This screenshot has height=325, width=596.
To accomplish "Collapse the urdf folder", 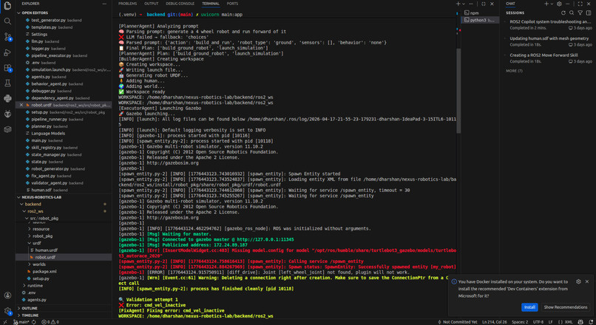I will pyautogui.click(x=64, y=243).
